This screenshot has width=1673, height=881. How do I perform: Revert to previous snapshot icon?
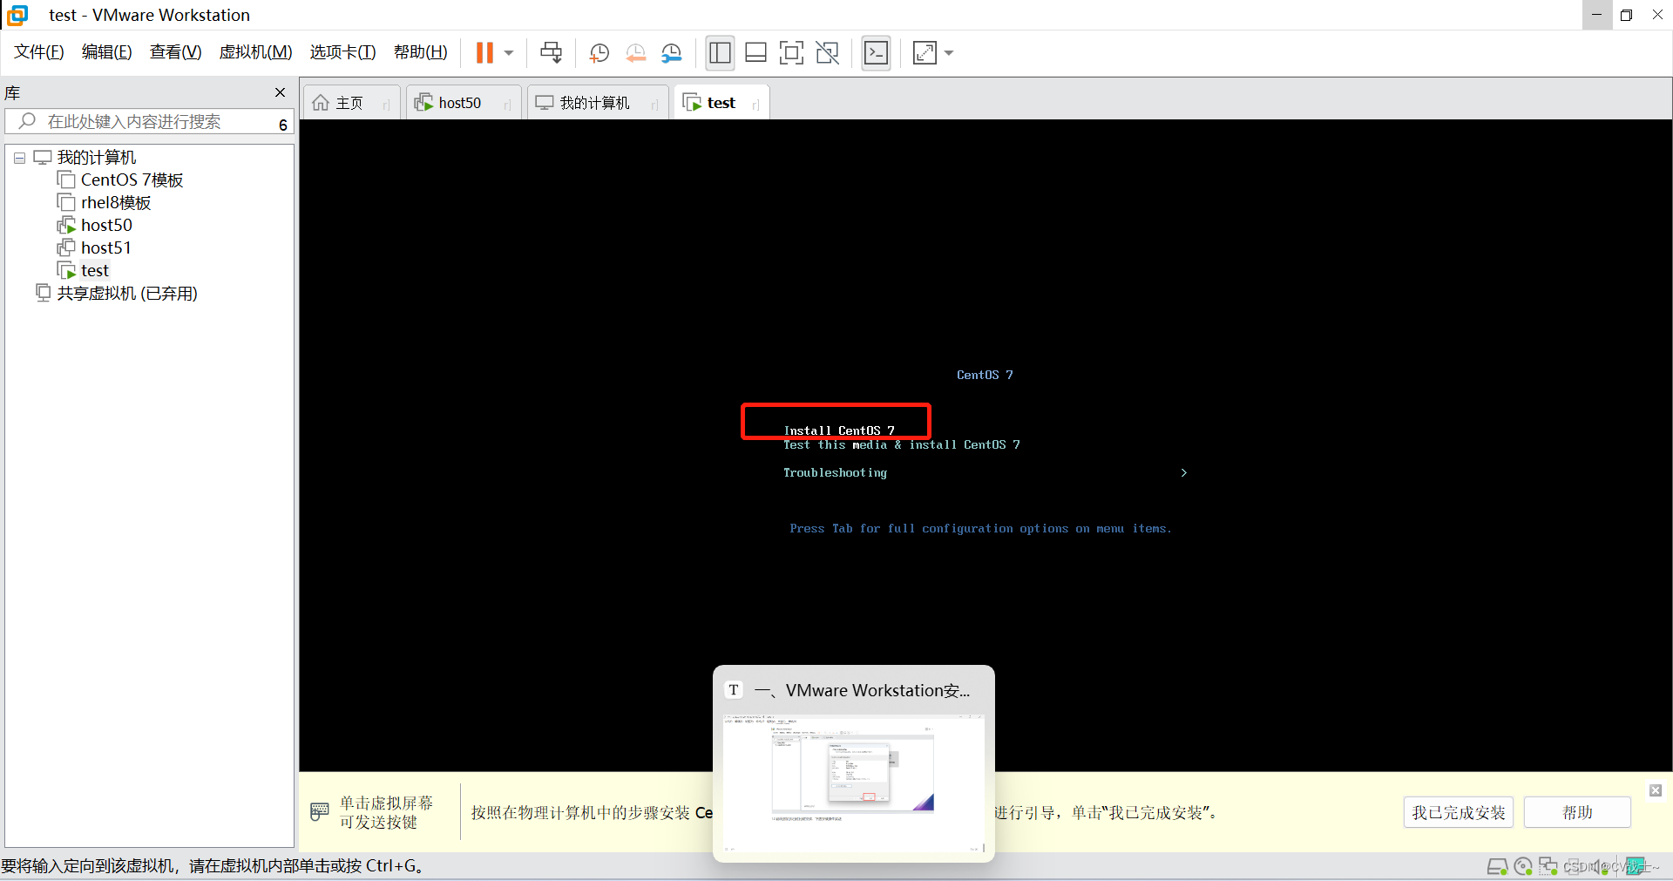click(635, 53)
